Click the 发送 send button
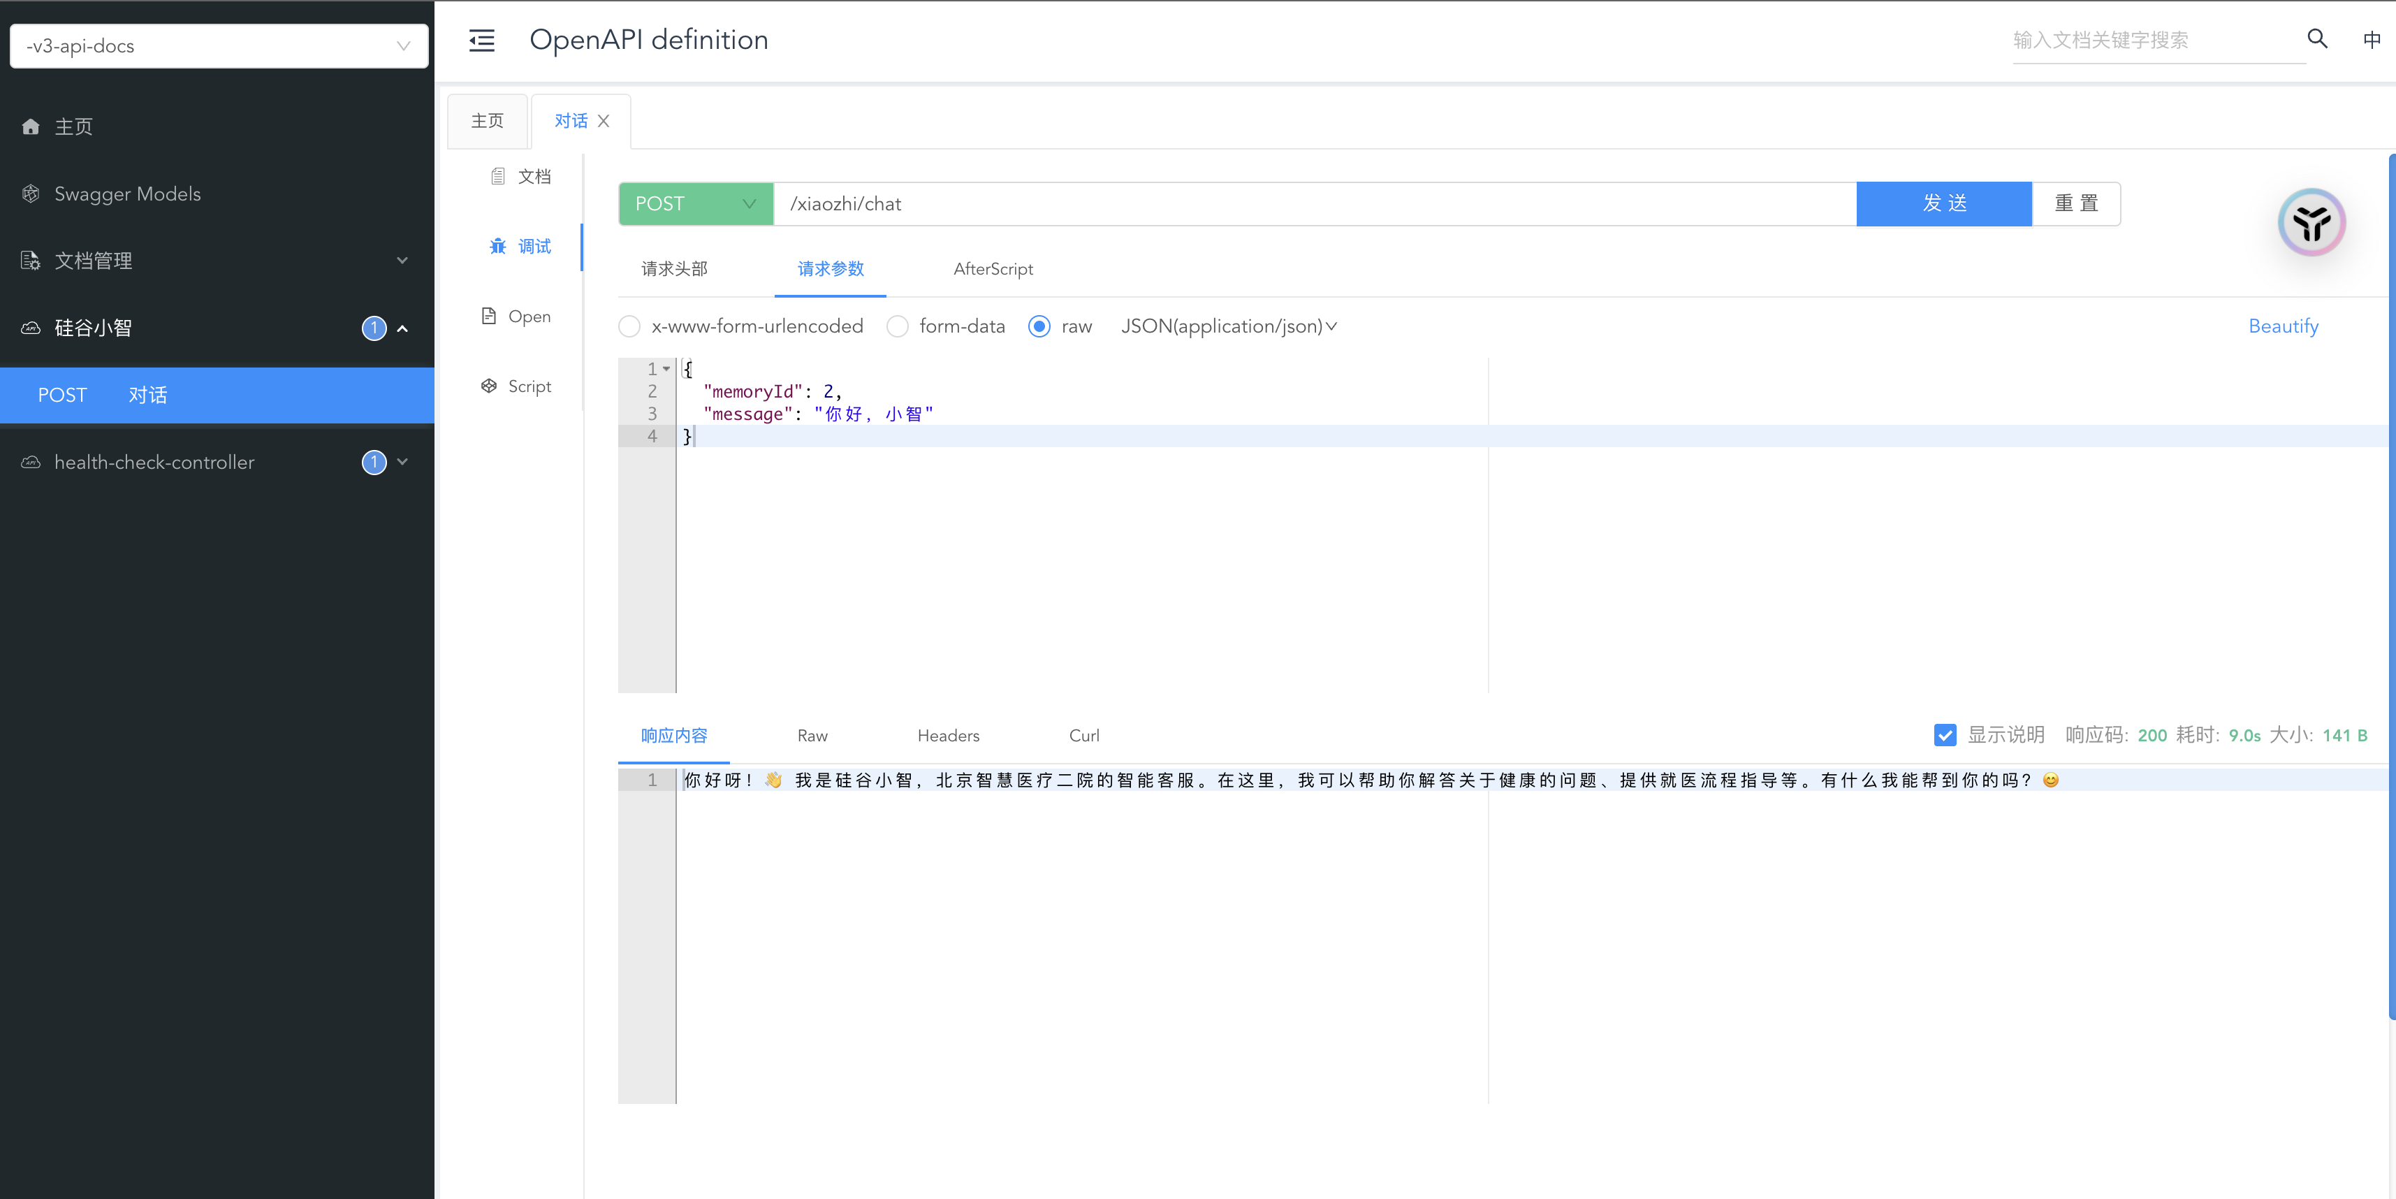The width and height of the screenshot is (2396, 1199). 1944,204
